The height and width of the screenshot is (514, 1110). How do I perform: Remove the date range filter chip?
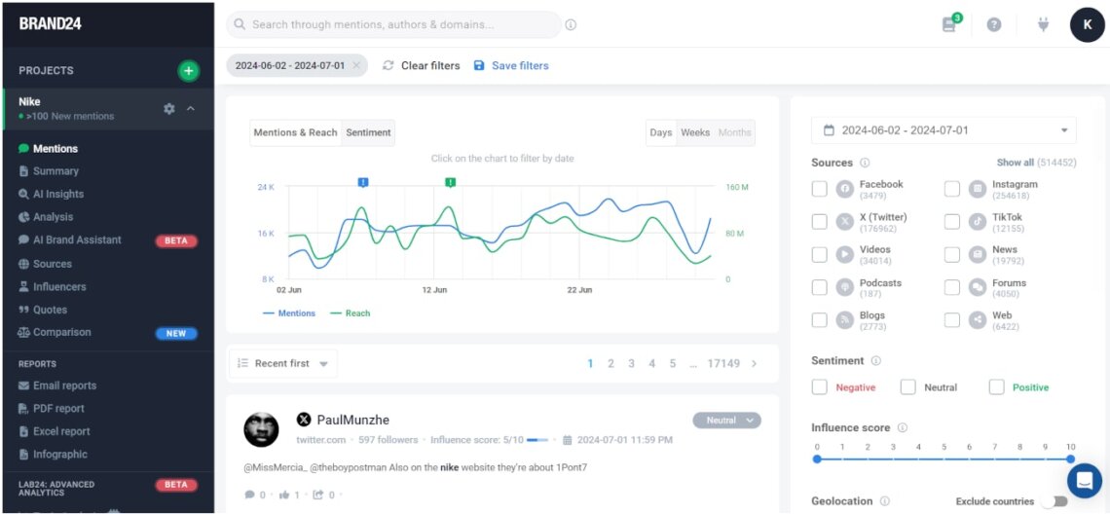356,66
